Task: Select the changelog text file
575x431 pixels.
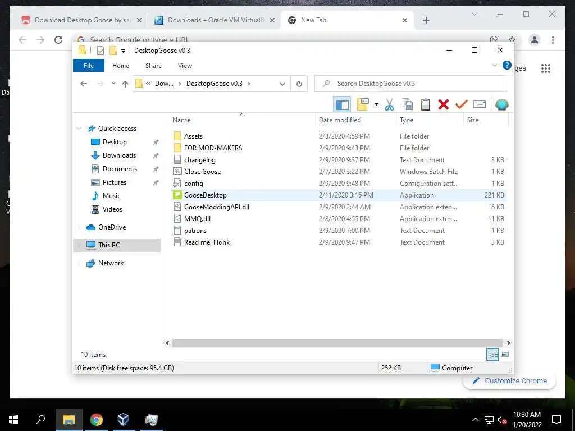Action: pos(199,160)
